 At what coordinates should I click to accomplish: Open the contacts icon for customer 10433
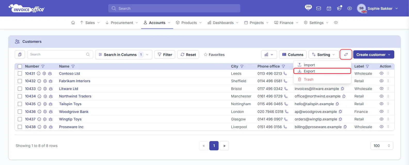pos(51,89)
